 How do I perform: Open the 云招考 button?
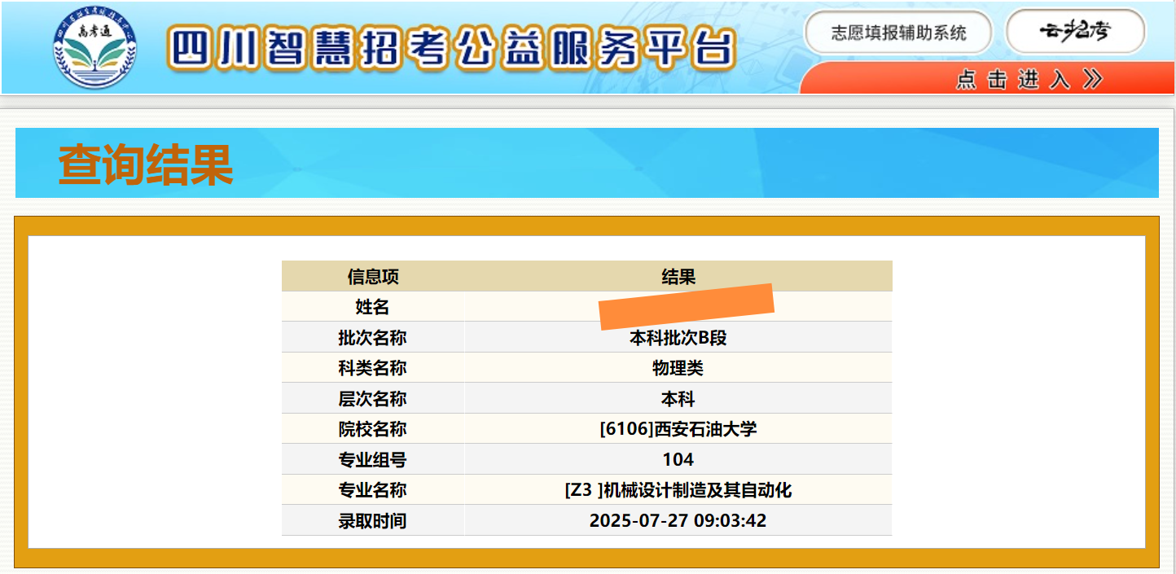pyautogui.click(x=1075, y=32)
